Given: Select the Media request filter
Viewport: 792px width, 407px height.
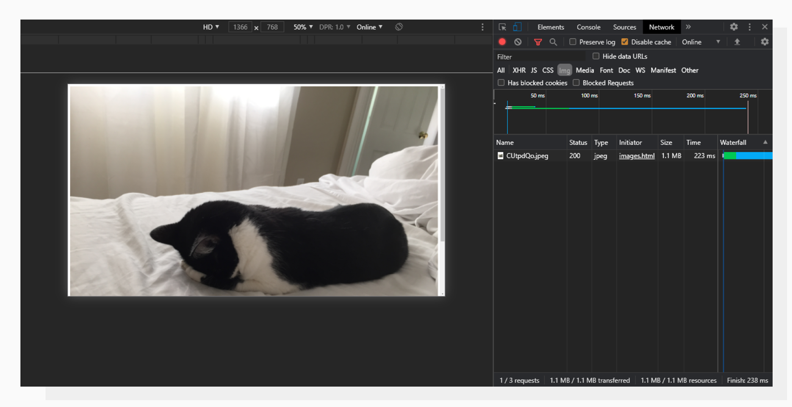Looking at the screenshot, I should click(584, 70).
